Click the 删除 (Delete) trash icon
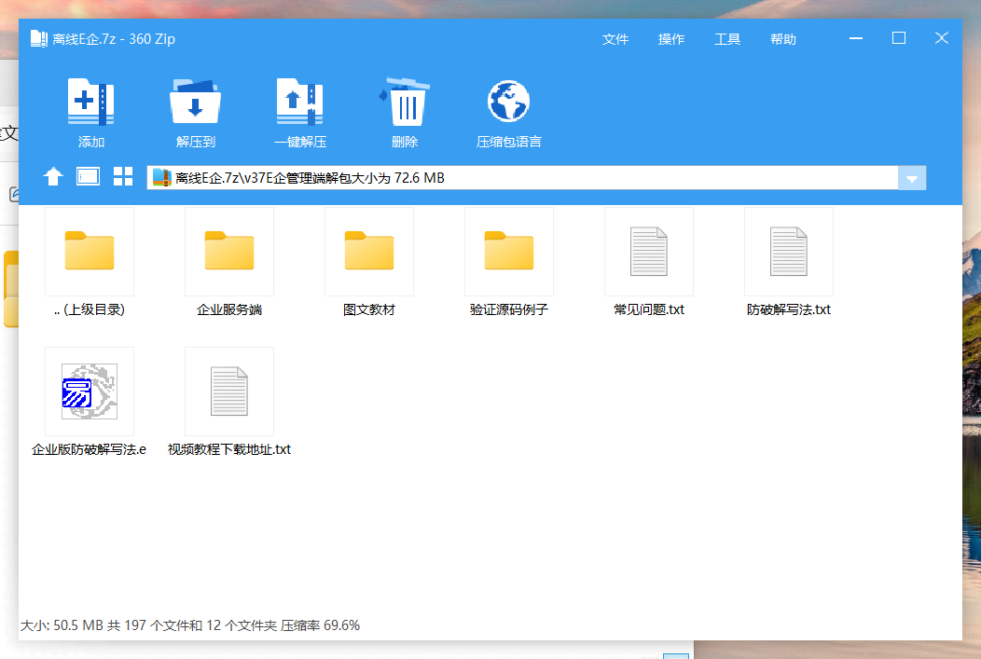Image resolution: width=981 pixels, height=659 pixels. click(x=405, y=102)
